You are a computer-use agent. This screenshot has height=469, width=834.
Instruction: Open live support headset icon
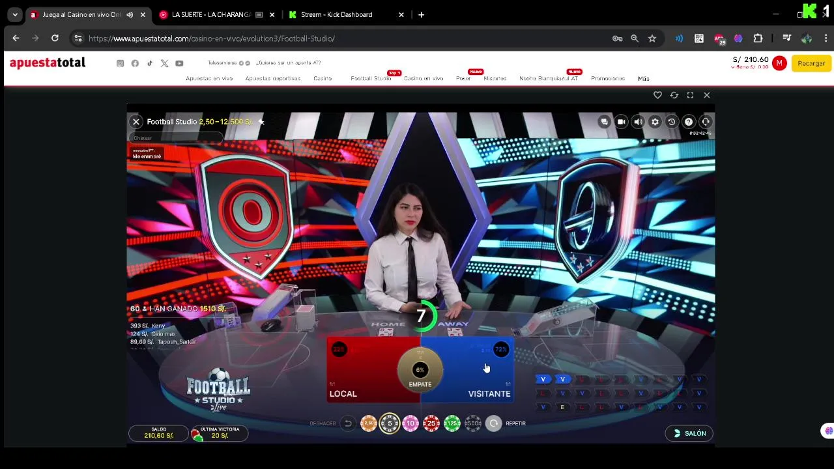point(706,122)
